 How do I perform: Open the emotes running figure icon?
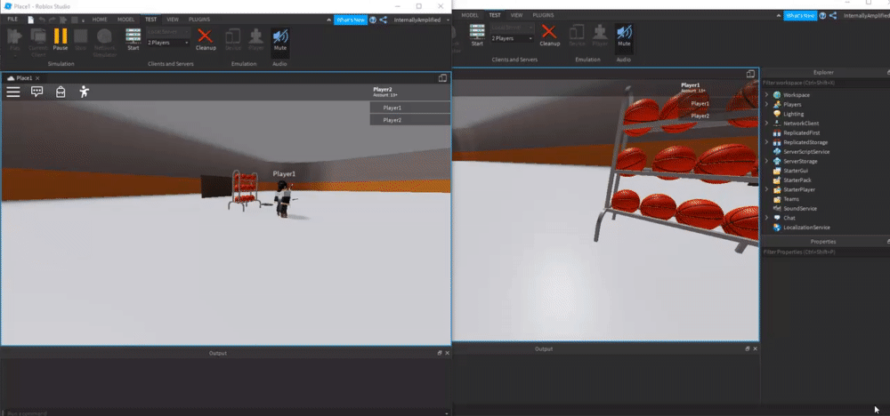[84, 92]
